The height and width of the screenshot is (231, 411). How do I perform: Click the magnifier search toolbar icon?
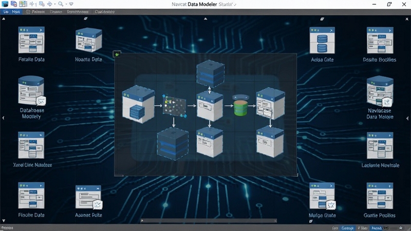[x=61, y=4]
